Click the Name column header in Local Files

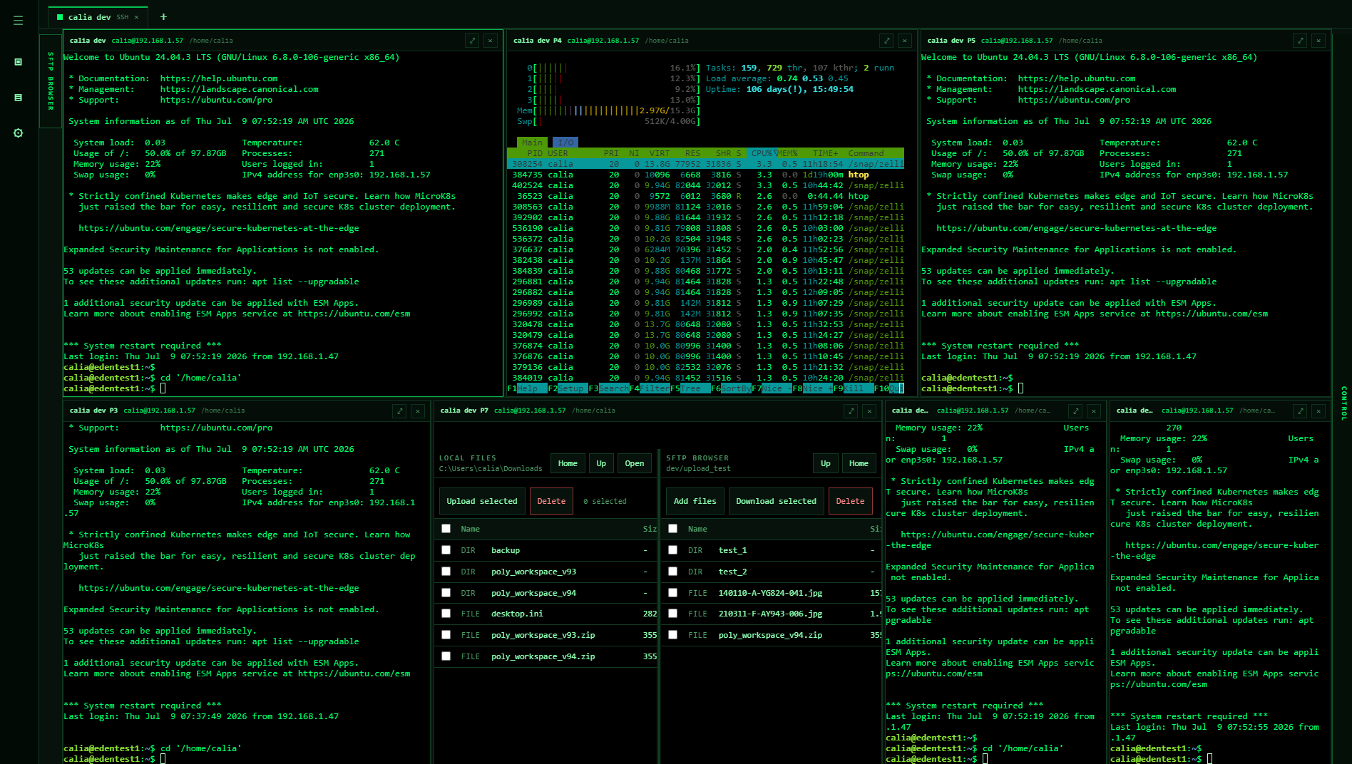coord(470,529)
